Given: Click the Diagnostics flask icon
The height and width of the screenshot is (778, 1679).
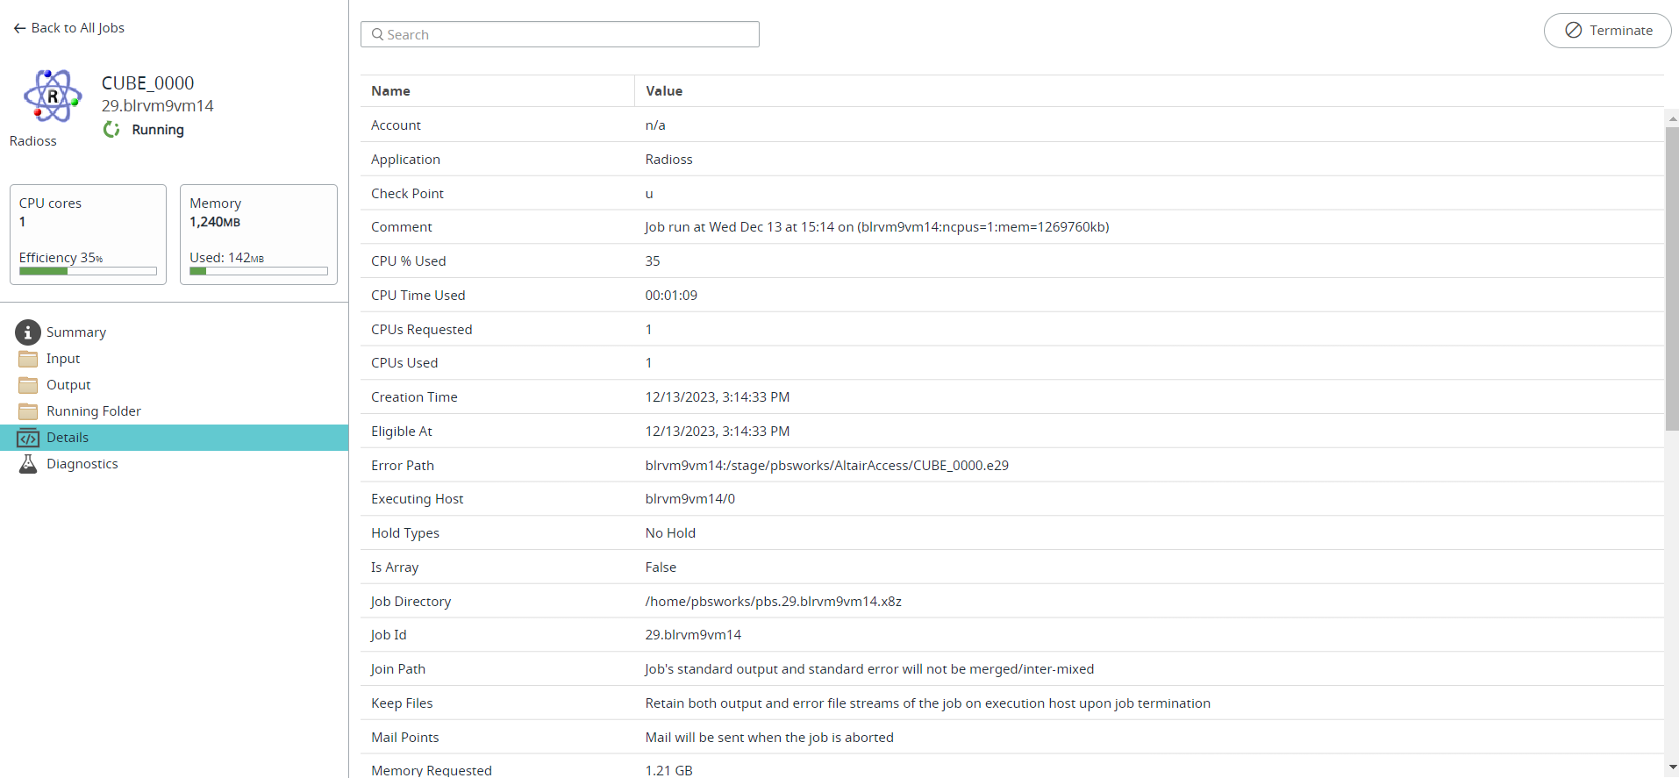Looking at the screenshot, I should pyautogui.click(x=28, y=464).
